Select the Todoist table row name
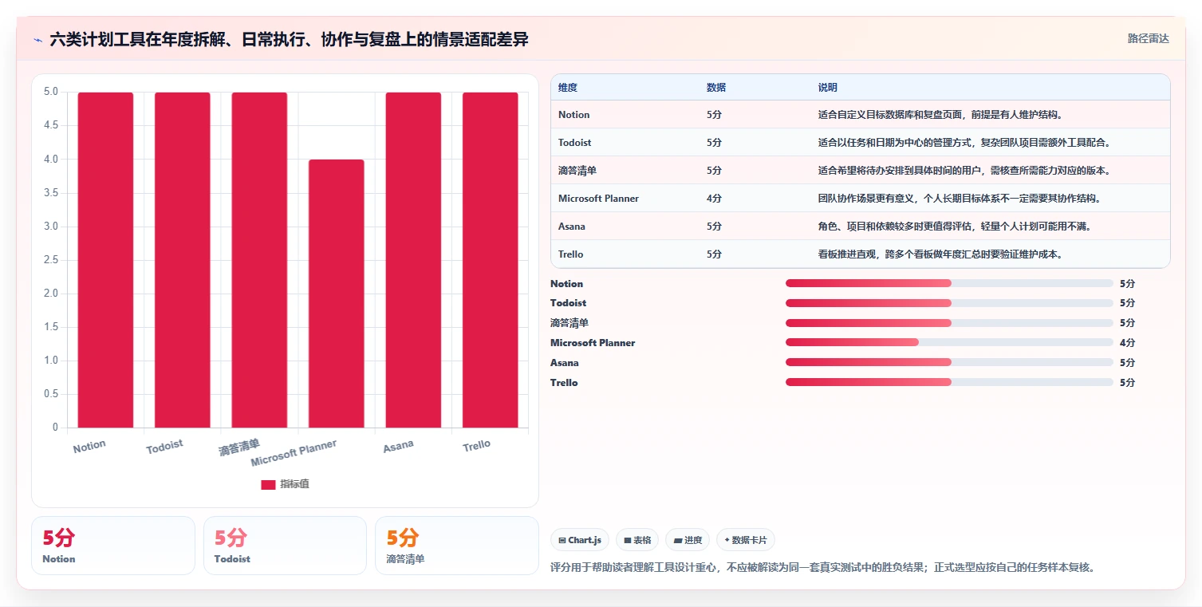 (x=575, y=143)
